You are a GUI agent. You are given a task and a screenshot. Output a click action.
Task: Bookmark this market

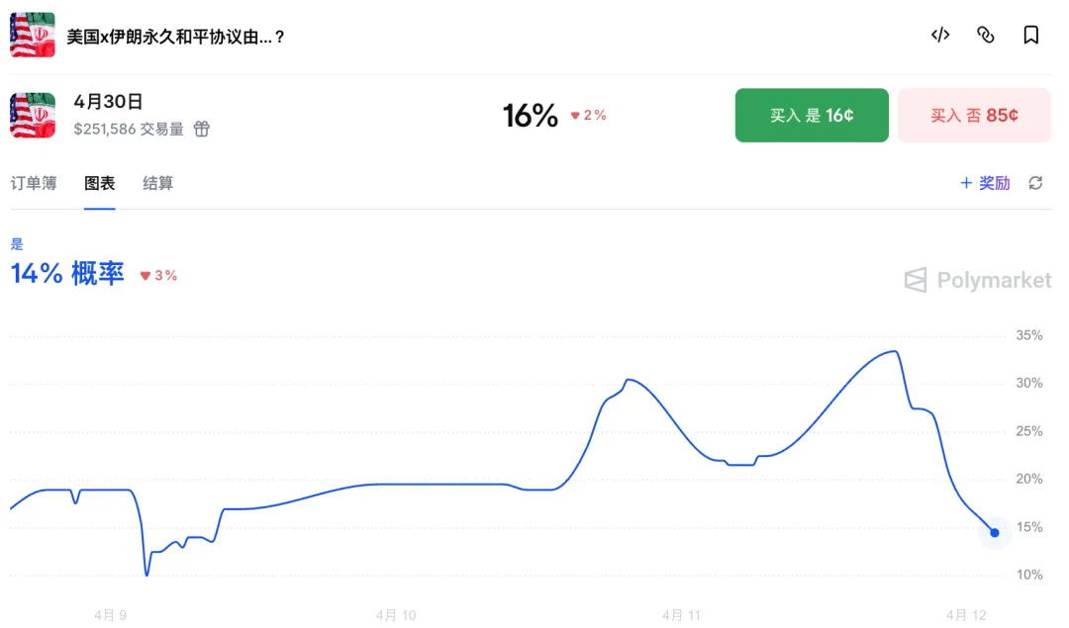(x=1030, y=36)
